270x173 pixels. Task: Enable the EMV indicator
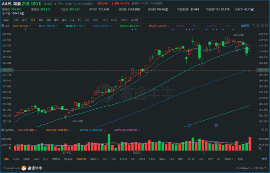152,159
